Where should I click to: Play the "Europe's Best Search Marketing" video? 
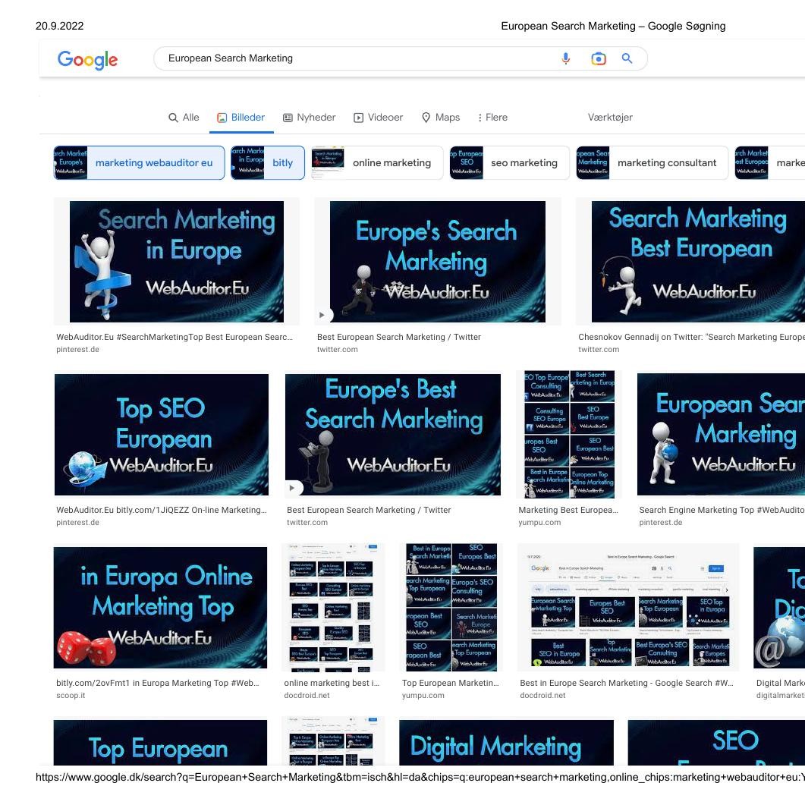pyautogui.click(x=291, y=488)
